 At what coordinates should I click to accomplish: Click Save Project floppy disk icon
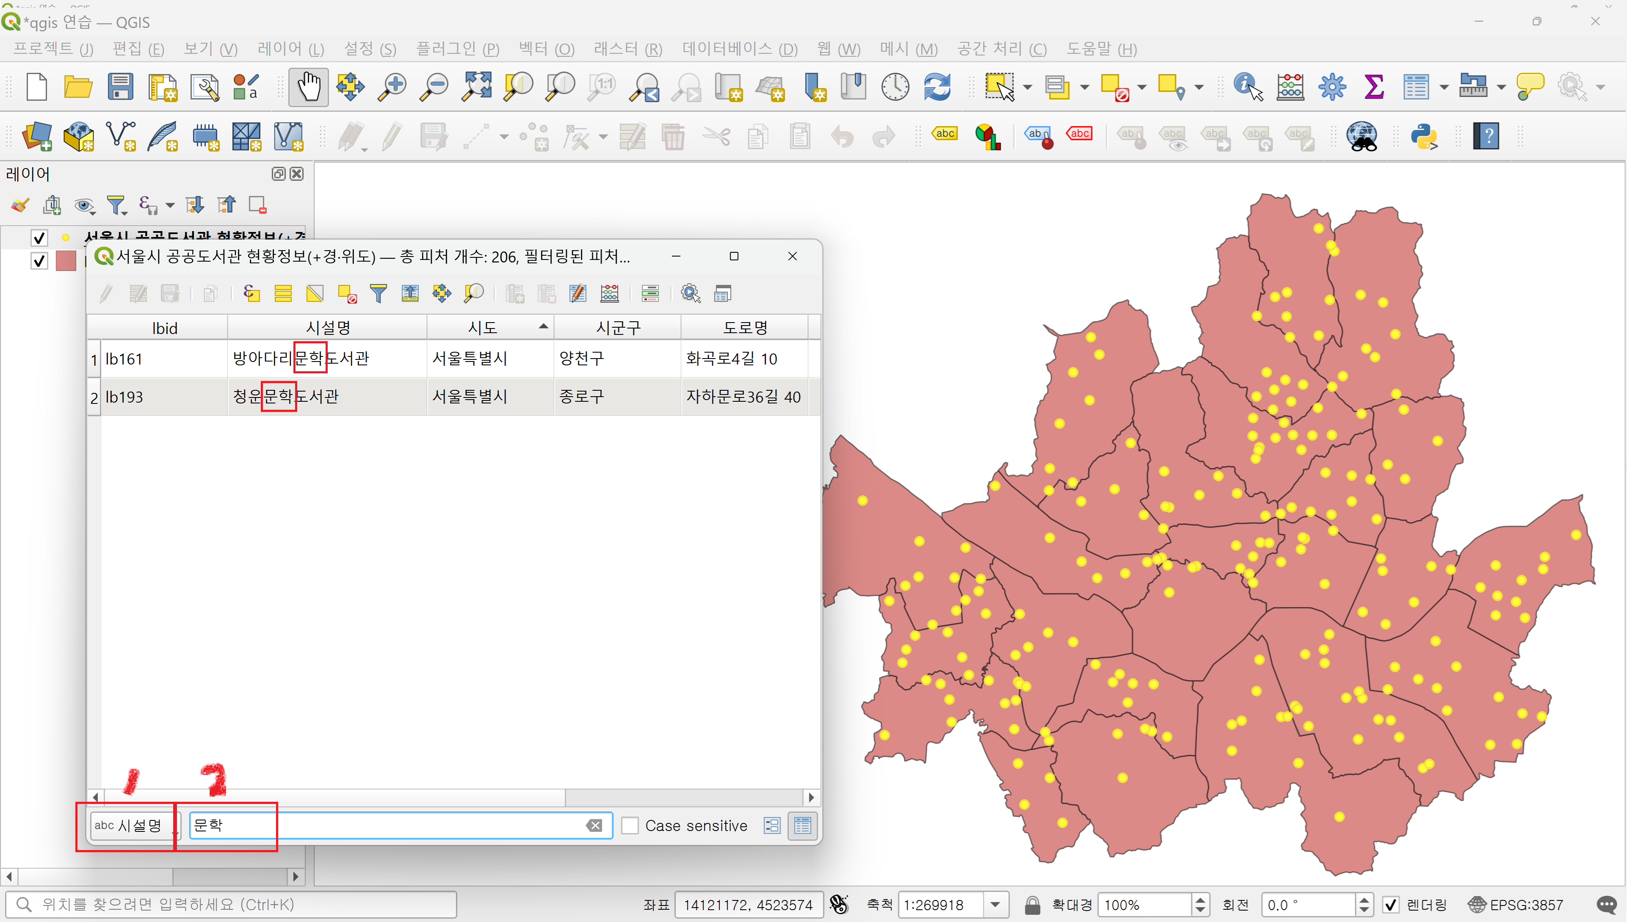click(120, 87)
